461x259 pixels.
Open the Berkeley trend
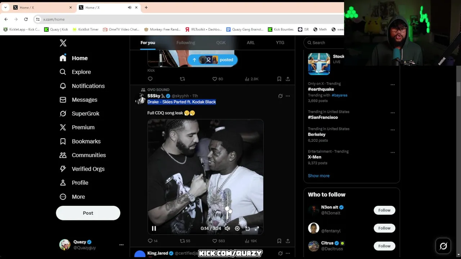coord(317,135)
